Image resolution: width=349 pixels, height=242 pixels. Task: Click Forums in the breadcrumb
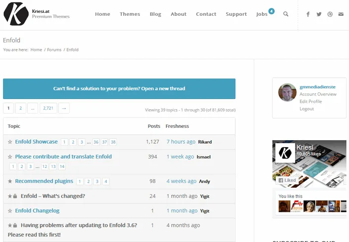(x=54, y=50)
